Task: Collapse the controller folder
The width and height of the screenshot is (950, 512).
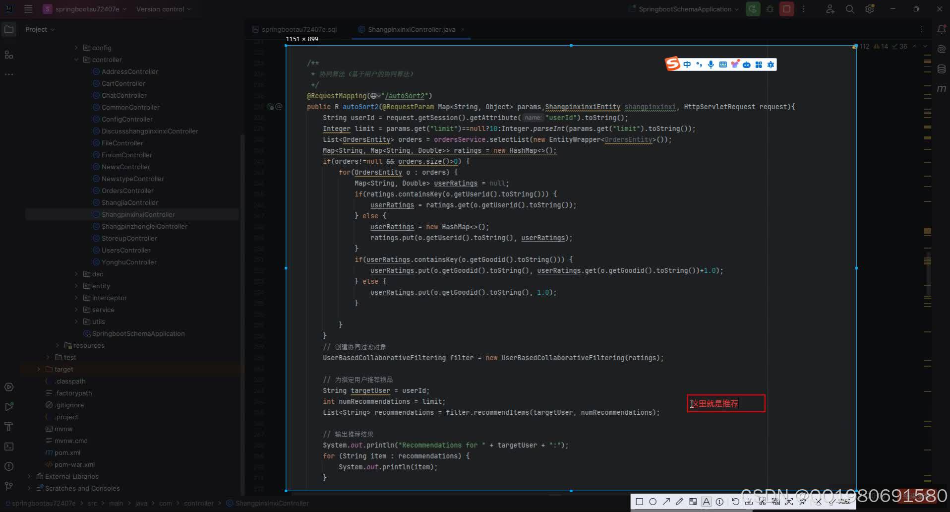Action: tap(76, 60)
